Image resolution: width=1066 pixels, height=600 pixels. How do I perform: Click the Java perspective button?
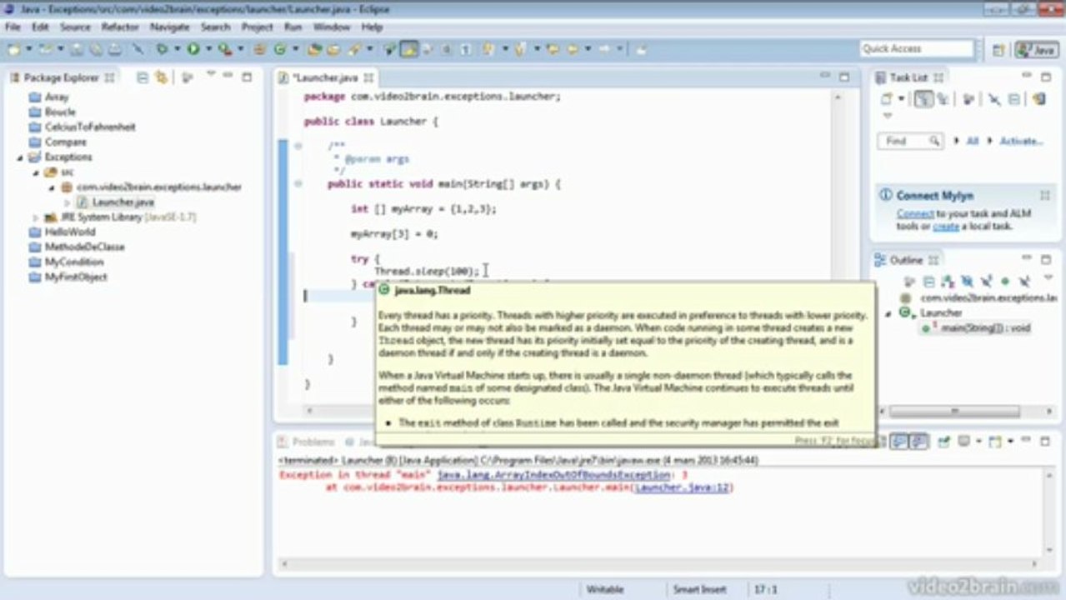(x=1036, y=49)
